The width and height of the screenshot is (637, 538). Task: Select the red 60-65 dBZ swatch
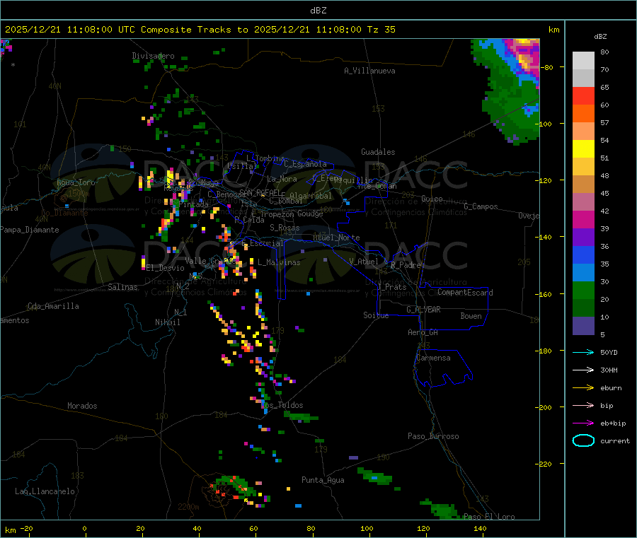(583, 96)
